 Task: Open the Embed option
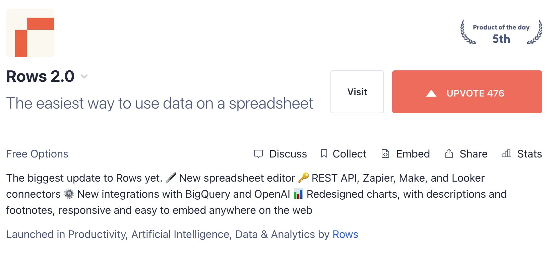coord(413,154)
